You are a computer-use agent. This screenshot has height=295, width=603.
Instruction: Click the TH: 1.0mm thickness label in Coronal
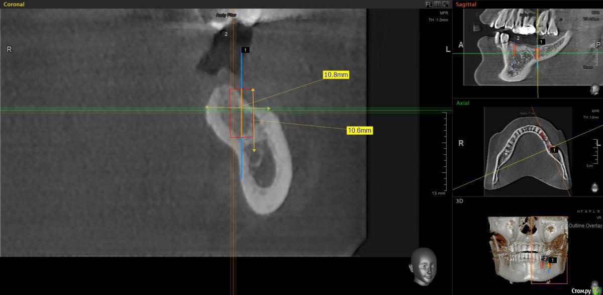click(438, 20)
